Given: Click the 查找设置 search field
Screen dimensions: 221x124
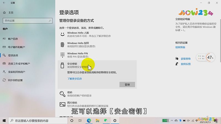Looking at the screenshot, I should 28,21.
